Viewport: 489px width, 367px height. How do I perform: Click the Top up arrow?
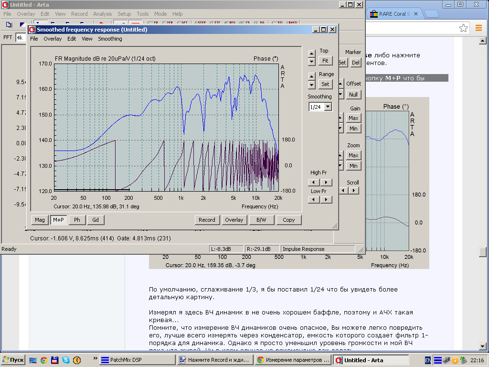pos(312,54)
